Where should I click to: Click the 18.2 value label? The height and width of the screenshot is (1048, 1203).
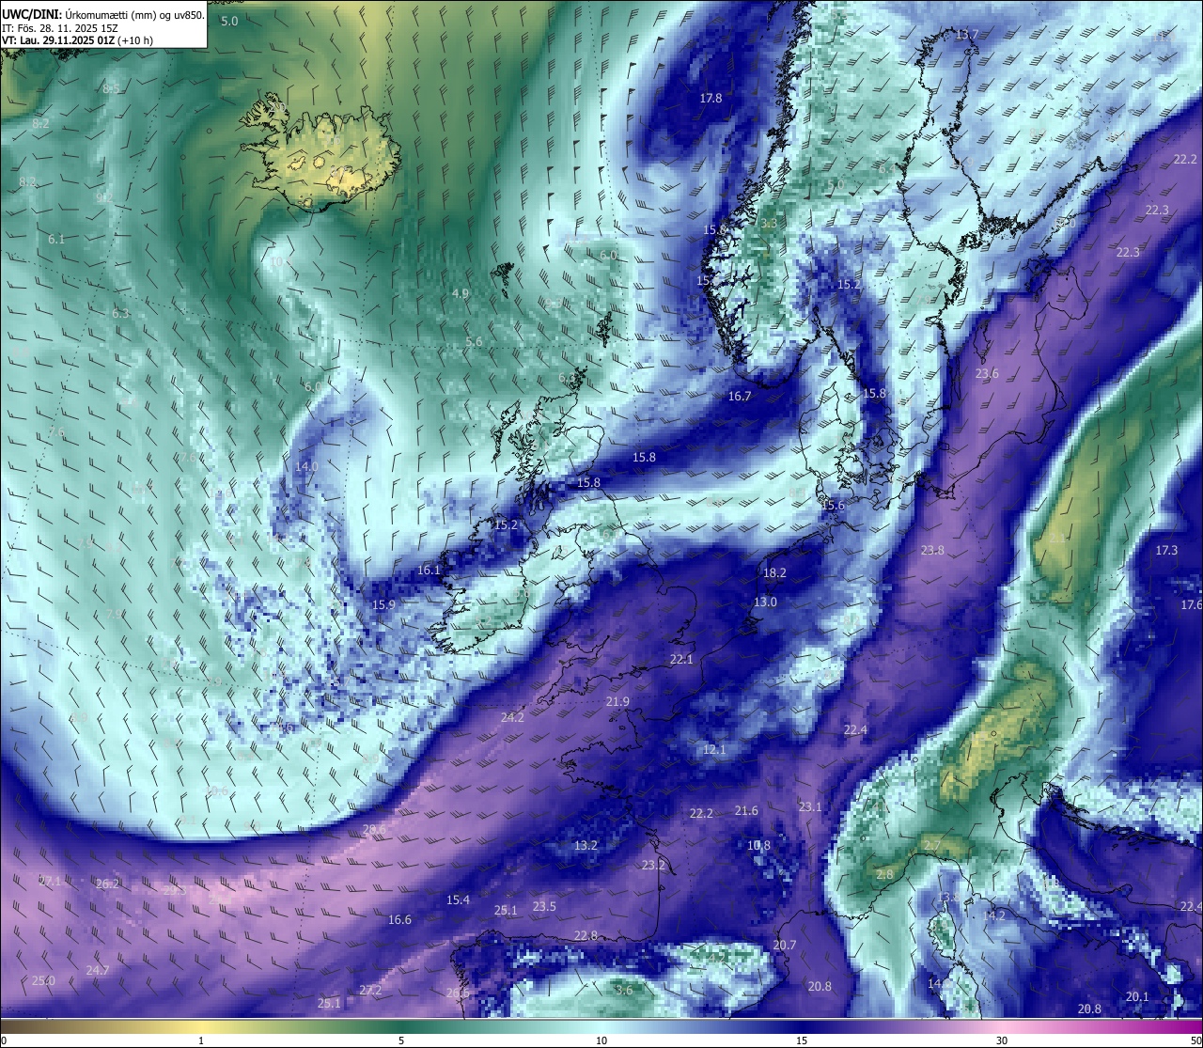click(x=774, y=573)
